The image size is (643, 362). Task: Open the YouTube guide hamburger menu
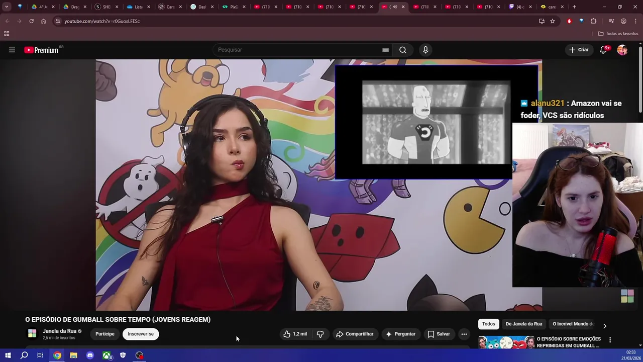[12, 50]
